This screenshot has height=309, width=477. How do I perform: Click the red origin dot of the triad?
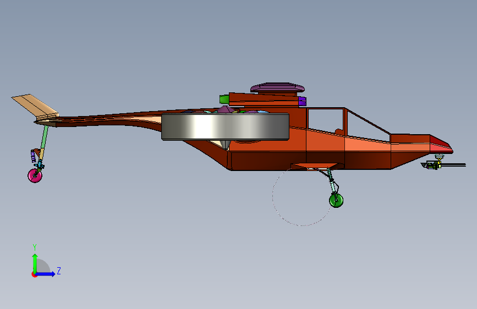point(34,274)
